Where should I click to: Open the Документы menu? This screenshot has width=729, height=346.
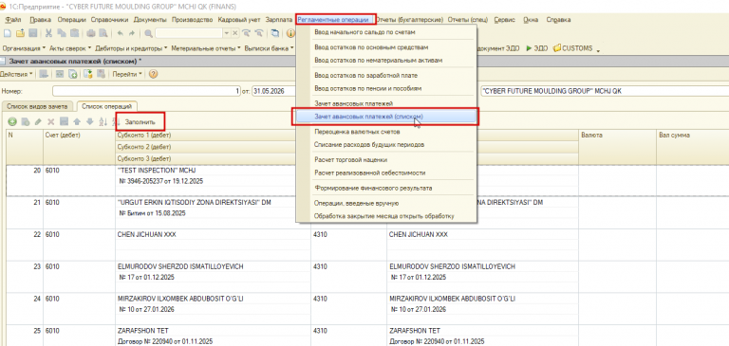pos(150,20)
